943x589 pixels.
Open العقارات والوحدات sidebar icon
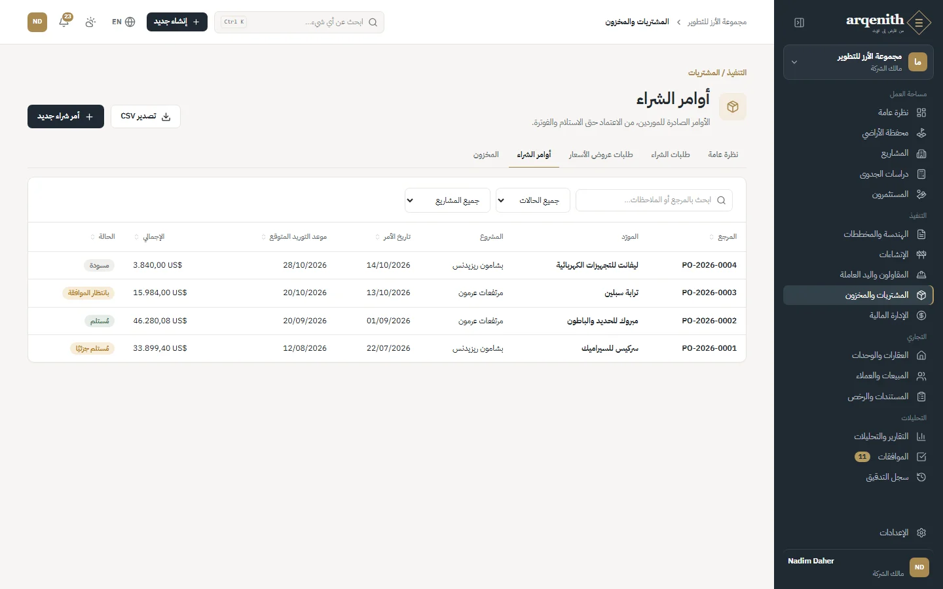[921, 355]
